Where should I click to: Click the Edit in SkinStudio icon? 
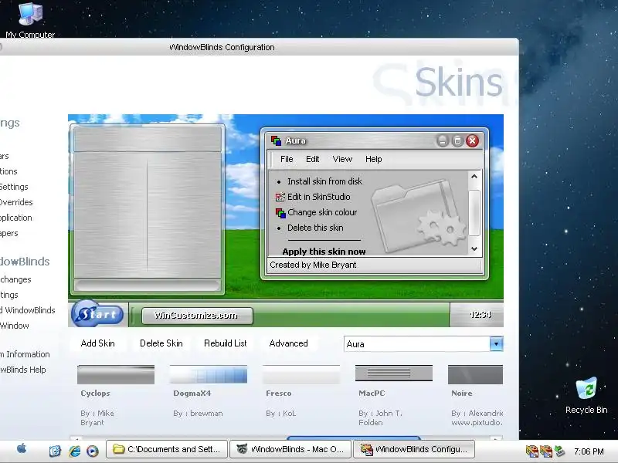click(x=280, y=197)
